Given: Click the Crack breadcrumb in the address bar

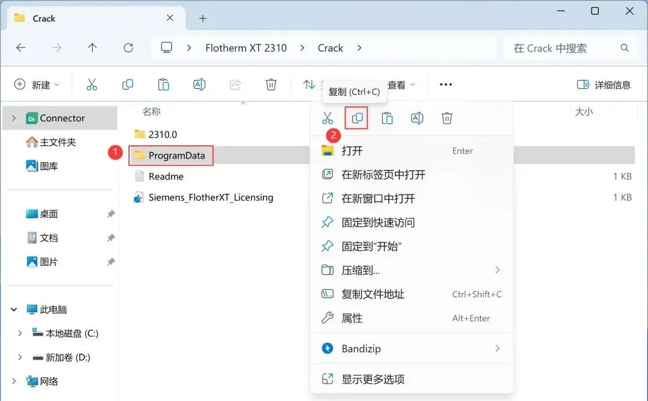Looking at the screenshot, I should (x=330, y=48).
